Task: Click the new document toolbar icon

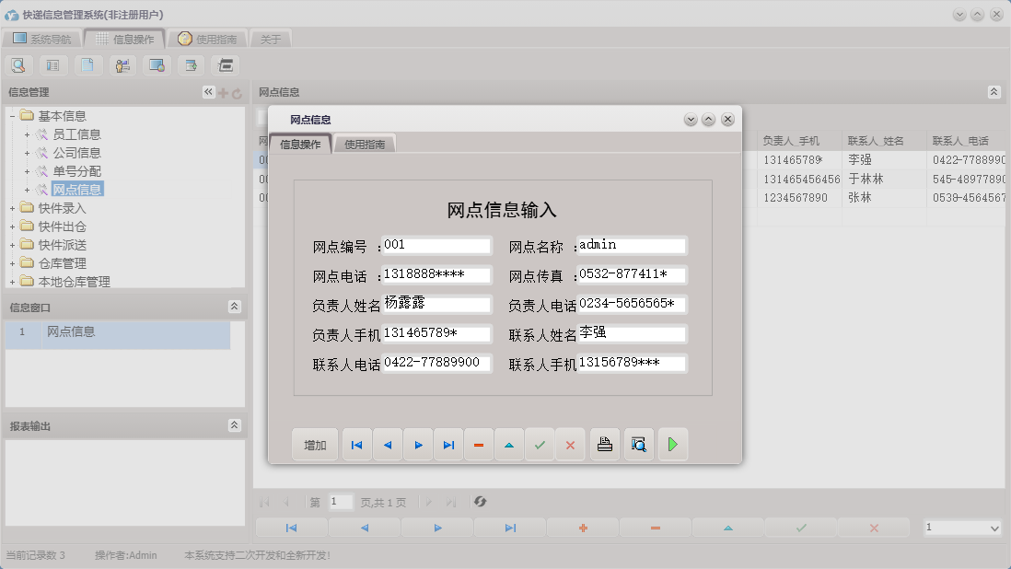Action: pyautogui.click(x=87, y=64)
